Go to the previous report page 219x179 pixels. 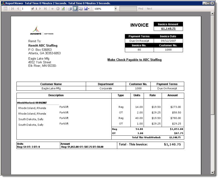pyautogui.click(x=18, y=9)
